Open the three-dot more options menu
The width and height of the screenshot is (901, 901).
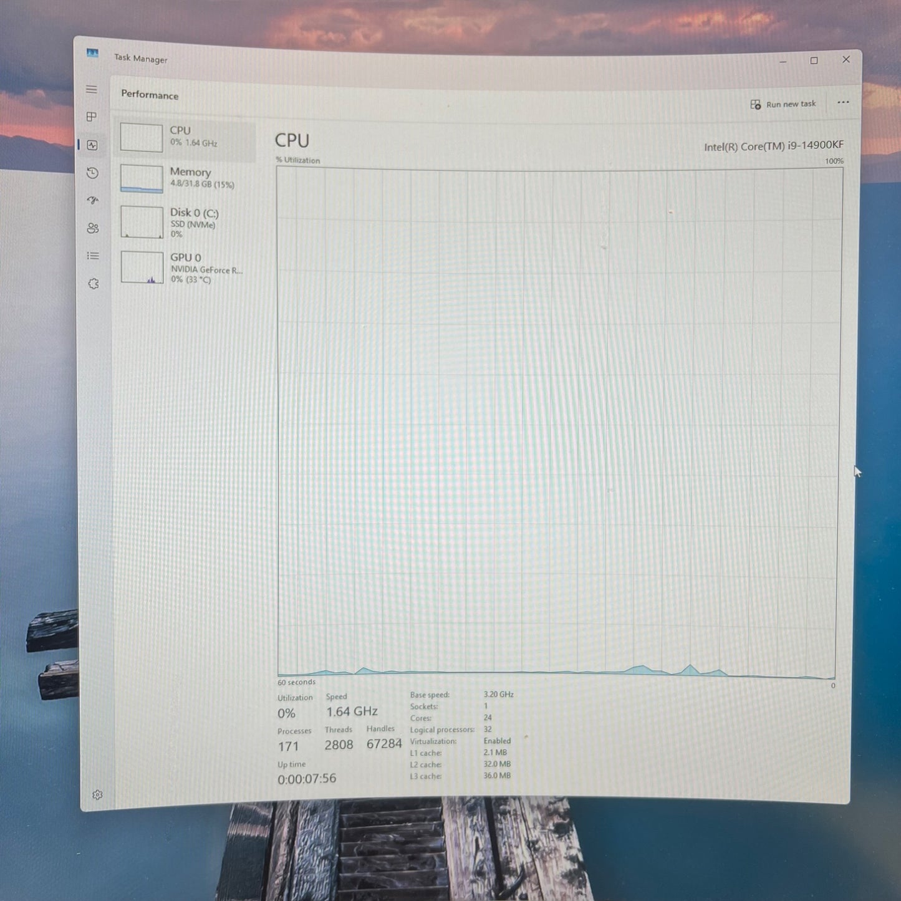(843, 102)
